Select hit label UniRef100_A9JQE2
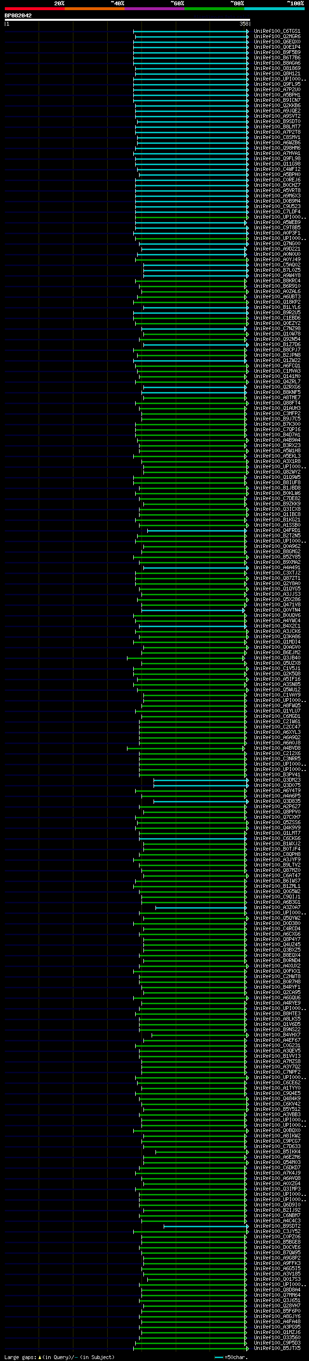This screenshot has height=1361, width=309. click(277, 111)
